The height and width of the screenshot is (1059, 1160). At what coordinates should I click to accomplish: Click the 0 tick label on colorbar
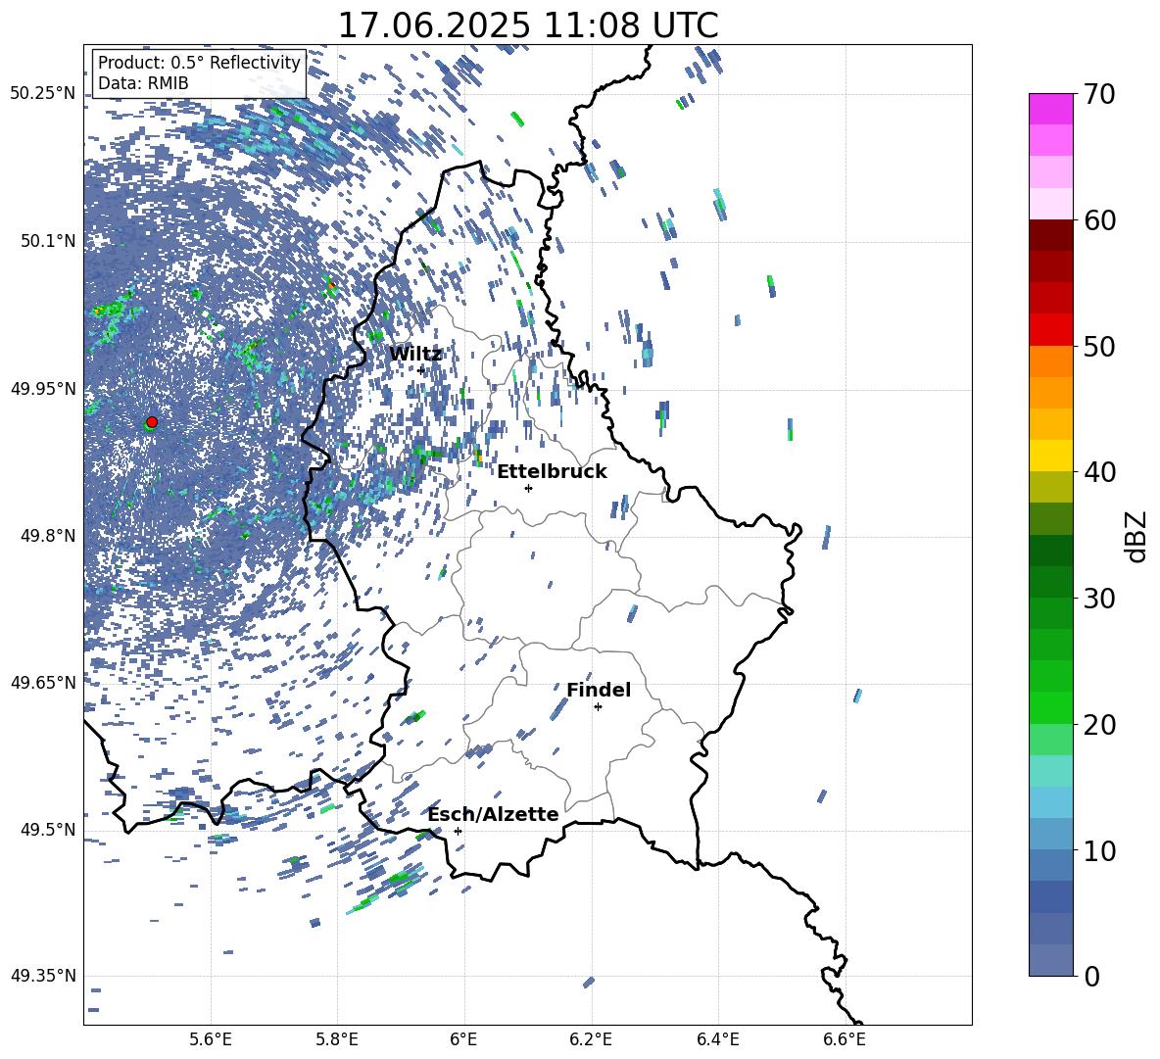(1091, 977)
